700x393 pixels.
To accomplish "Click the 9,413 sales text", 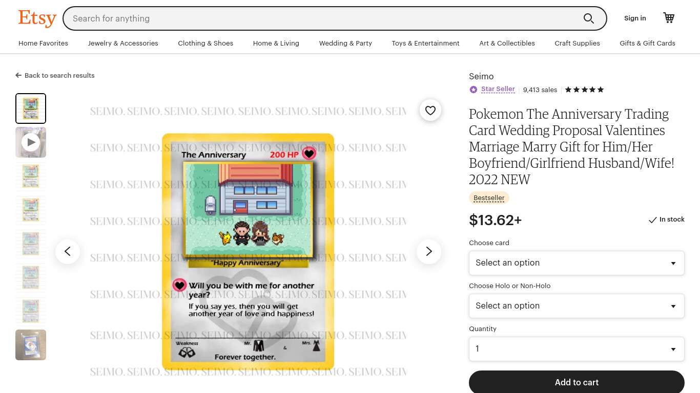I will (x=540, y=90).
